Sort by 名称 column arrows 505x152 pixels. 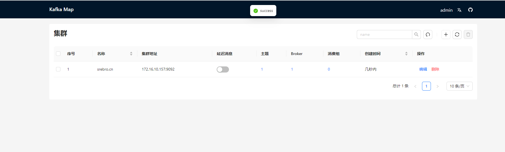point(131,54)
